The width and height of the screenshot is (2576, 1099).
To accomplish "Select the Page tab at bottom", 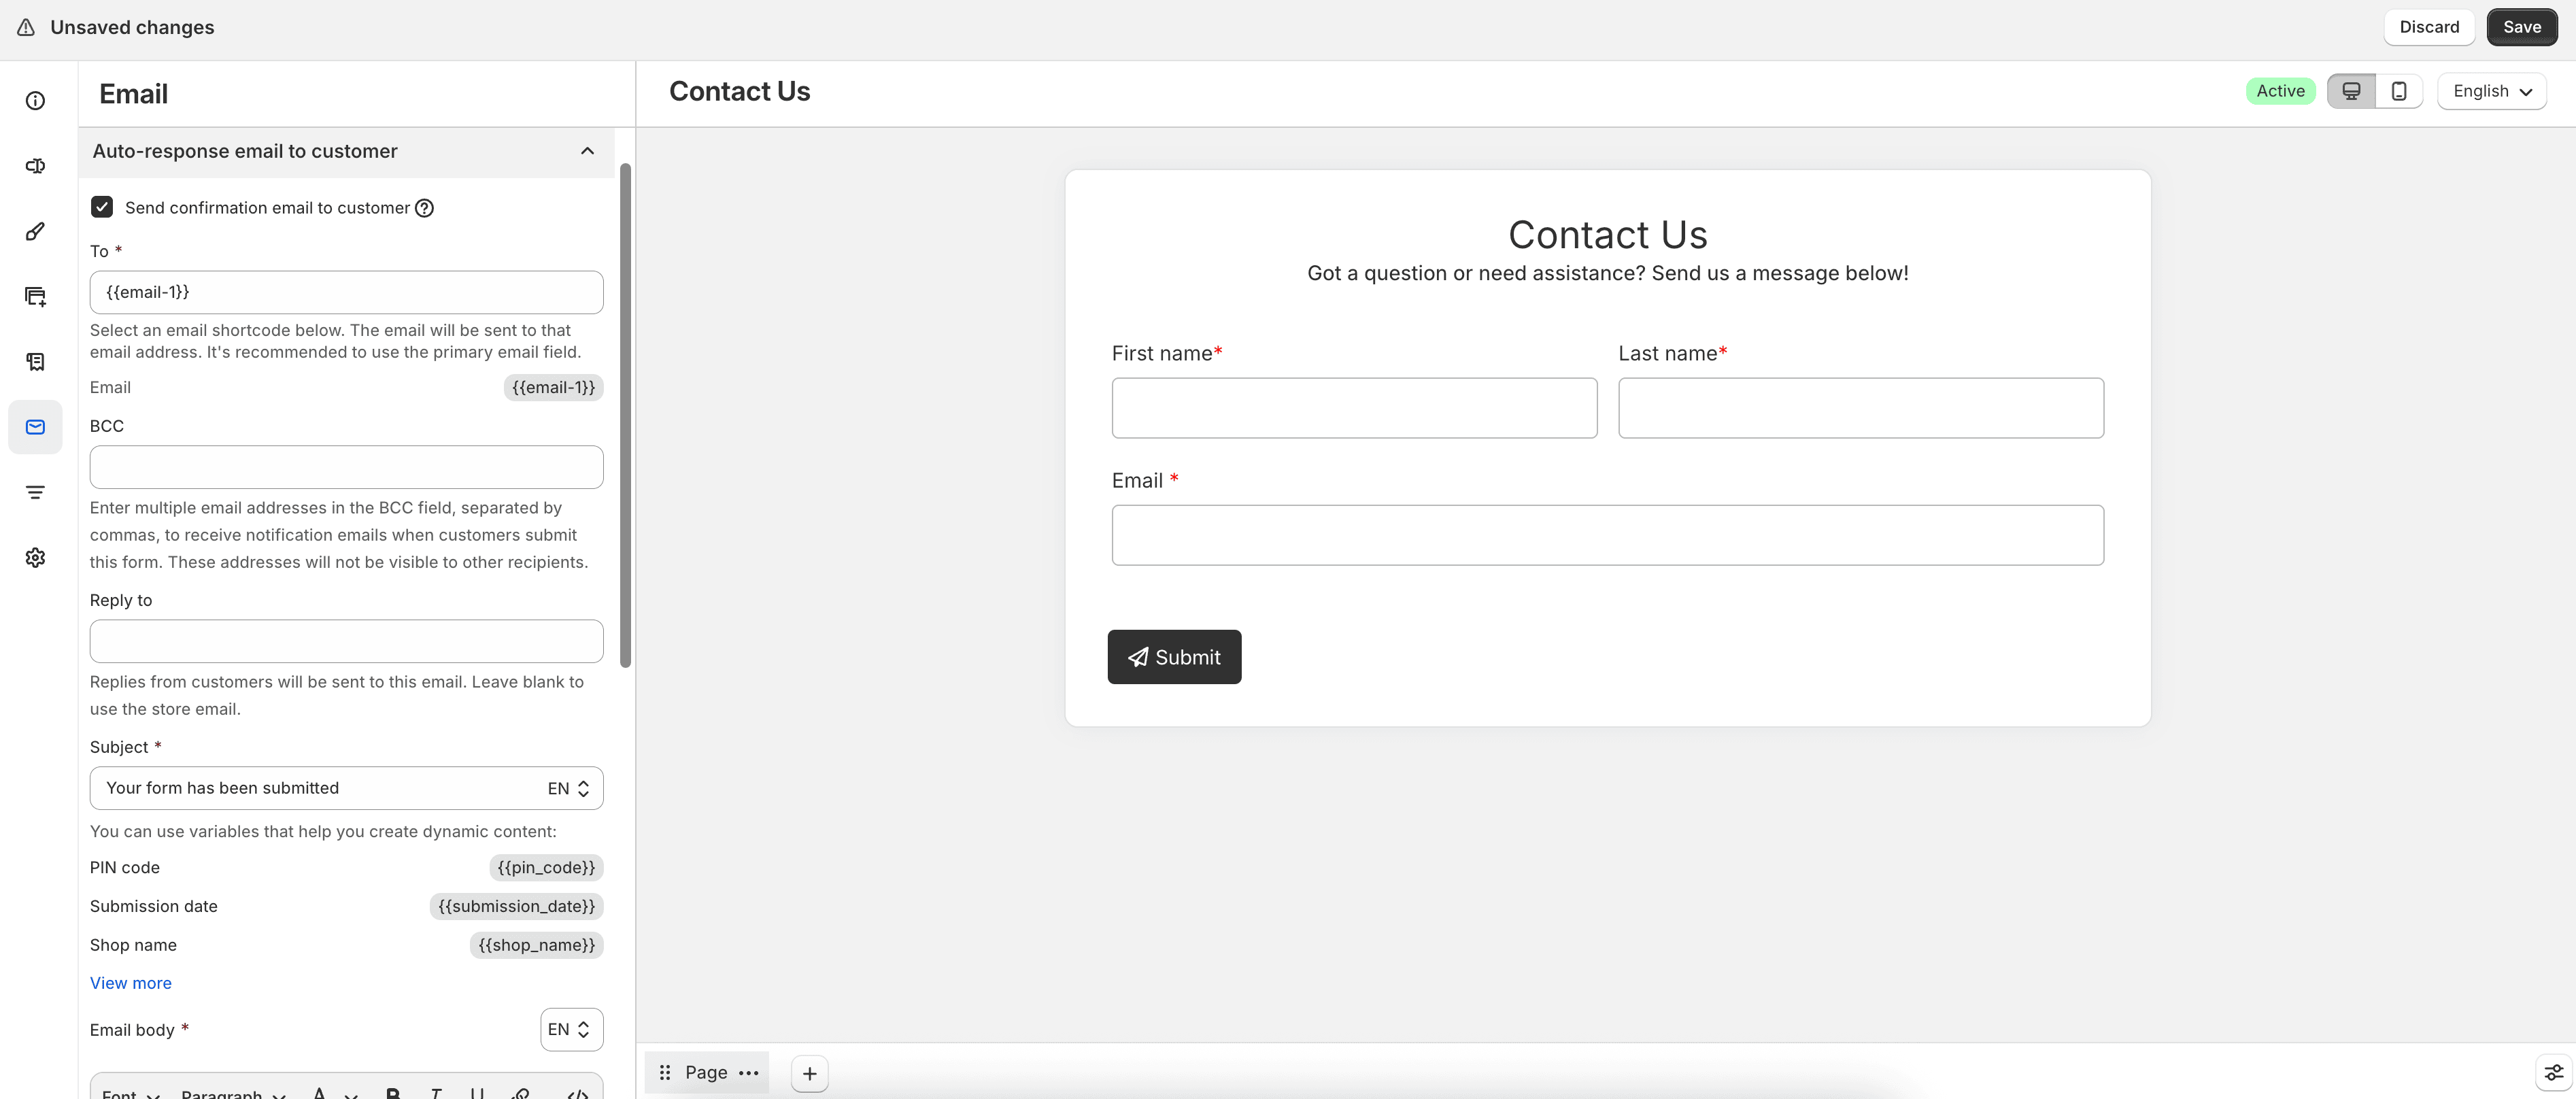I will click(706, 1072).
